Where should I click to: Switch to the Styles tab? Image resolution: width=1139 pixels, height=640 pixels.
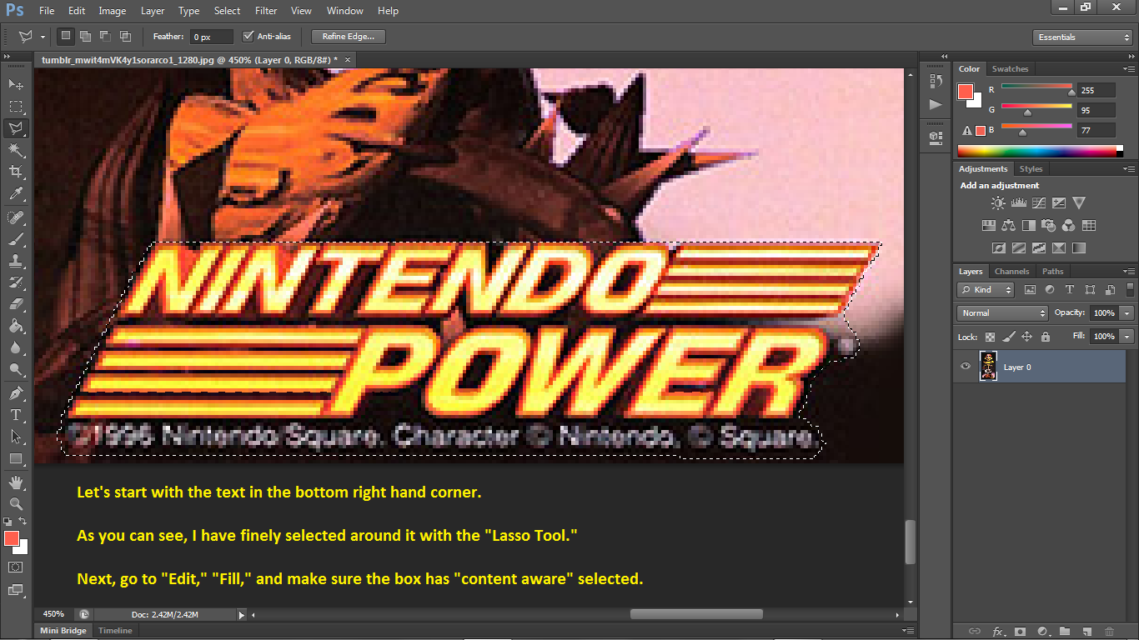click(1031, 169)
